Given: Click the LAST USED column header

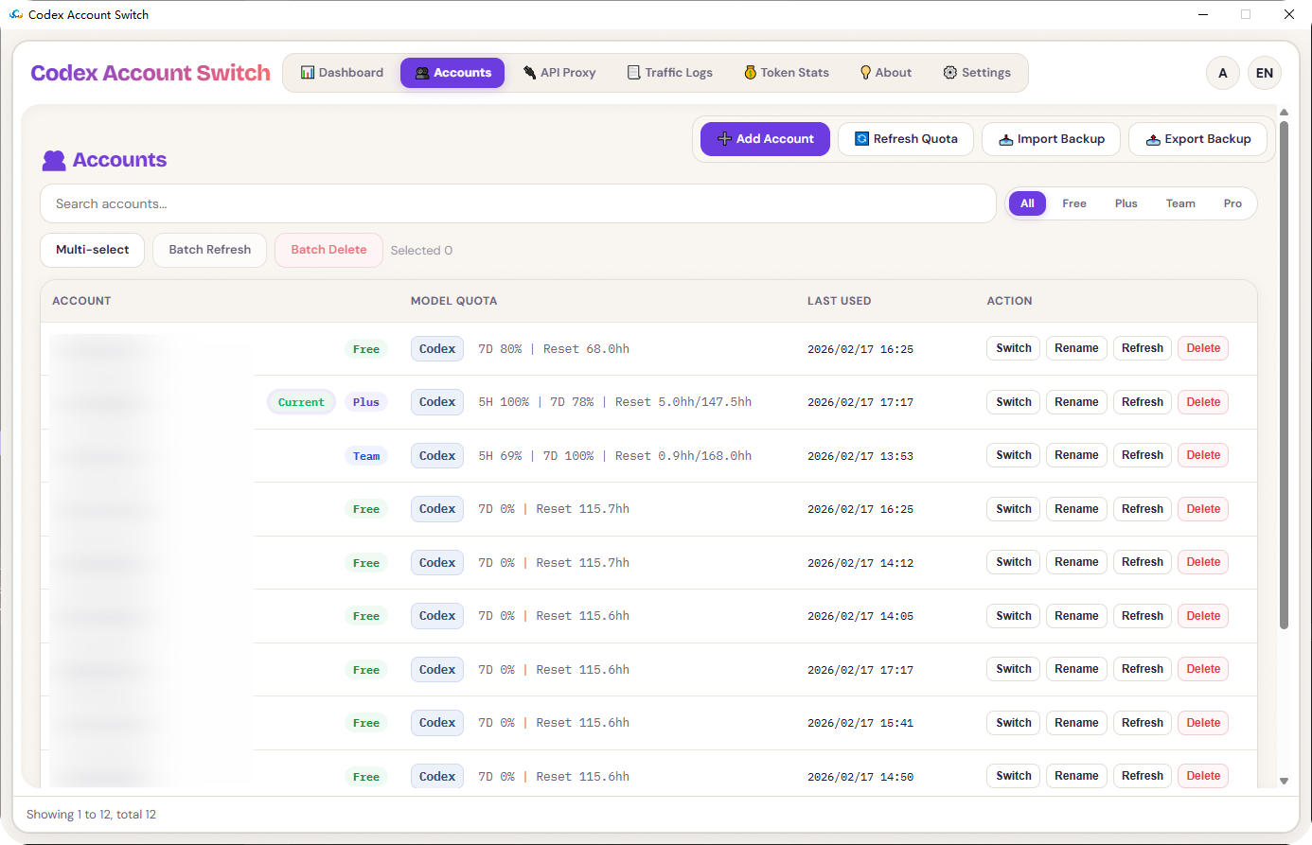Looking at the screenshot, I should coord(839,301).
